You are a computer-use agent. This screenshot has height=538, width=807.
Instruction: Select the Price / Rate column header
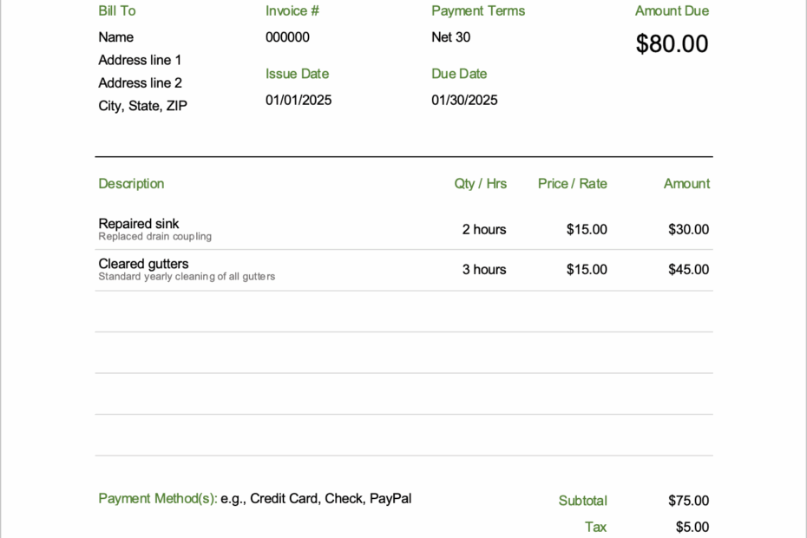(572, 183)
